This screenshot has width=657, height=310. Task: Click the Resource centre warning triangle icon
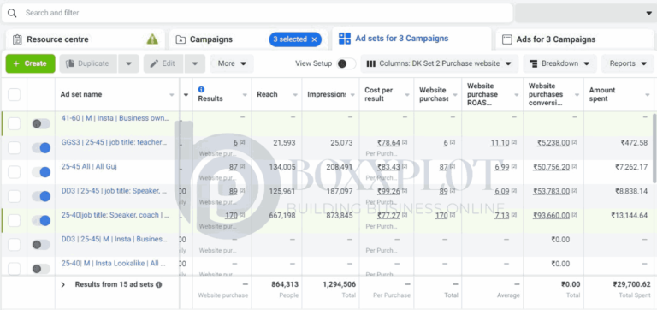152,39
